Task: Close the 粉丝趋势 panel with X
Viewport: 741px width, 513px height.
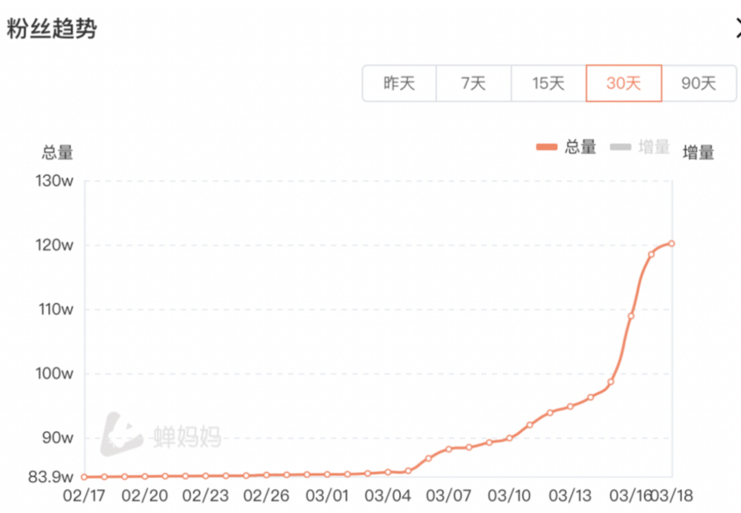Action: click(x=738, y=28)
